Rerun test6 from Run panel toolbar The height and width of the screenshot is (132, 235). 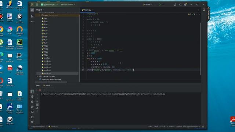point(37,90)
